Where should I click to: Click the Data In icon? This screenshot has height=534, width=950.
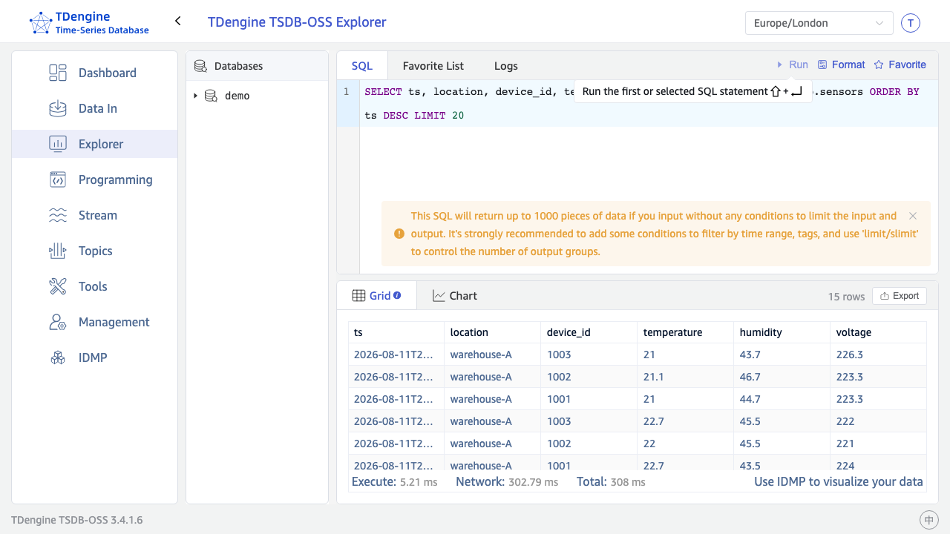(58, 108)
